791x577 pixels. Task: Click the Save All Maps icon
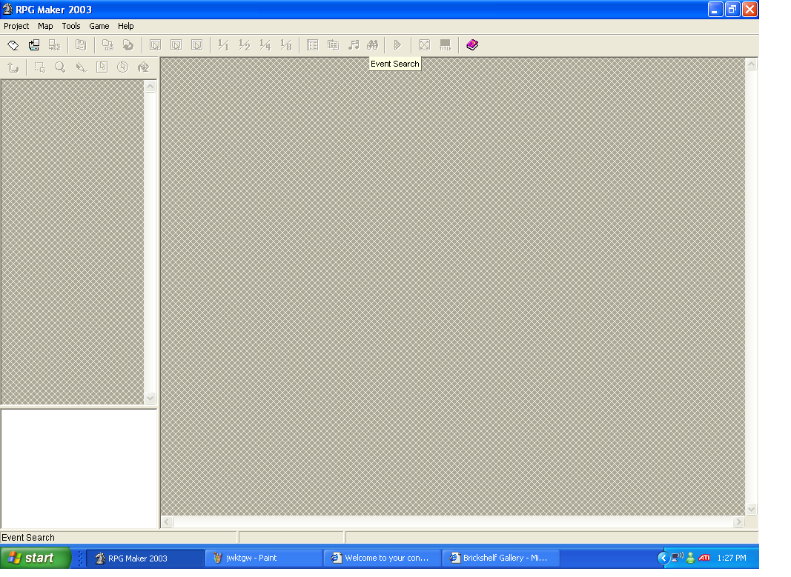107,45
